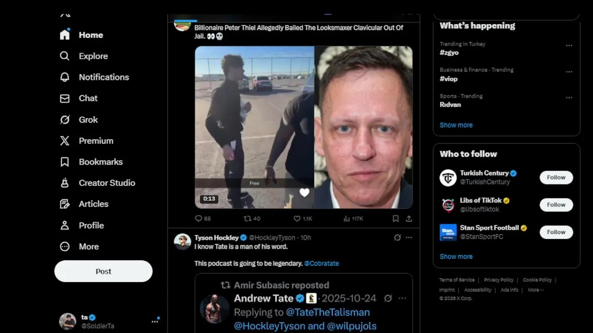Open the Premium page

[x=87, y=141]
